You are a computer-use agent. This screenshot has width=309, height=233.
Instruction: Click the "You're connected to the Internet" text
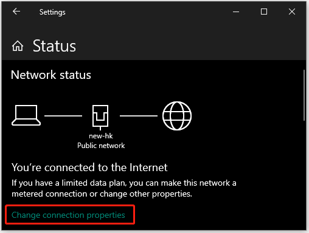tap(89, 167)
